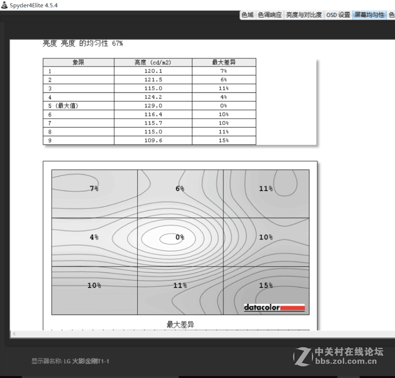Click the 象限 column header
395x378 pixels.
coord(79,62)
